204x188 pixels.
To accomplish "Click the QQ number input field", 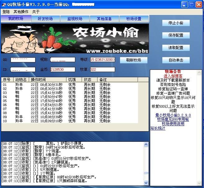I will pos(23,60).
